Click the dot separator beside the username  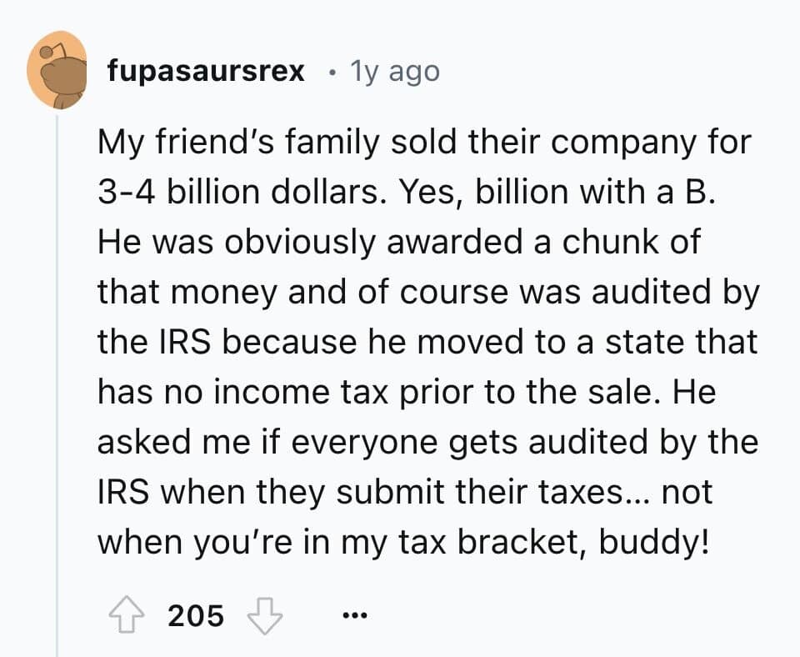tap(332, 73)
